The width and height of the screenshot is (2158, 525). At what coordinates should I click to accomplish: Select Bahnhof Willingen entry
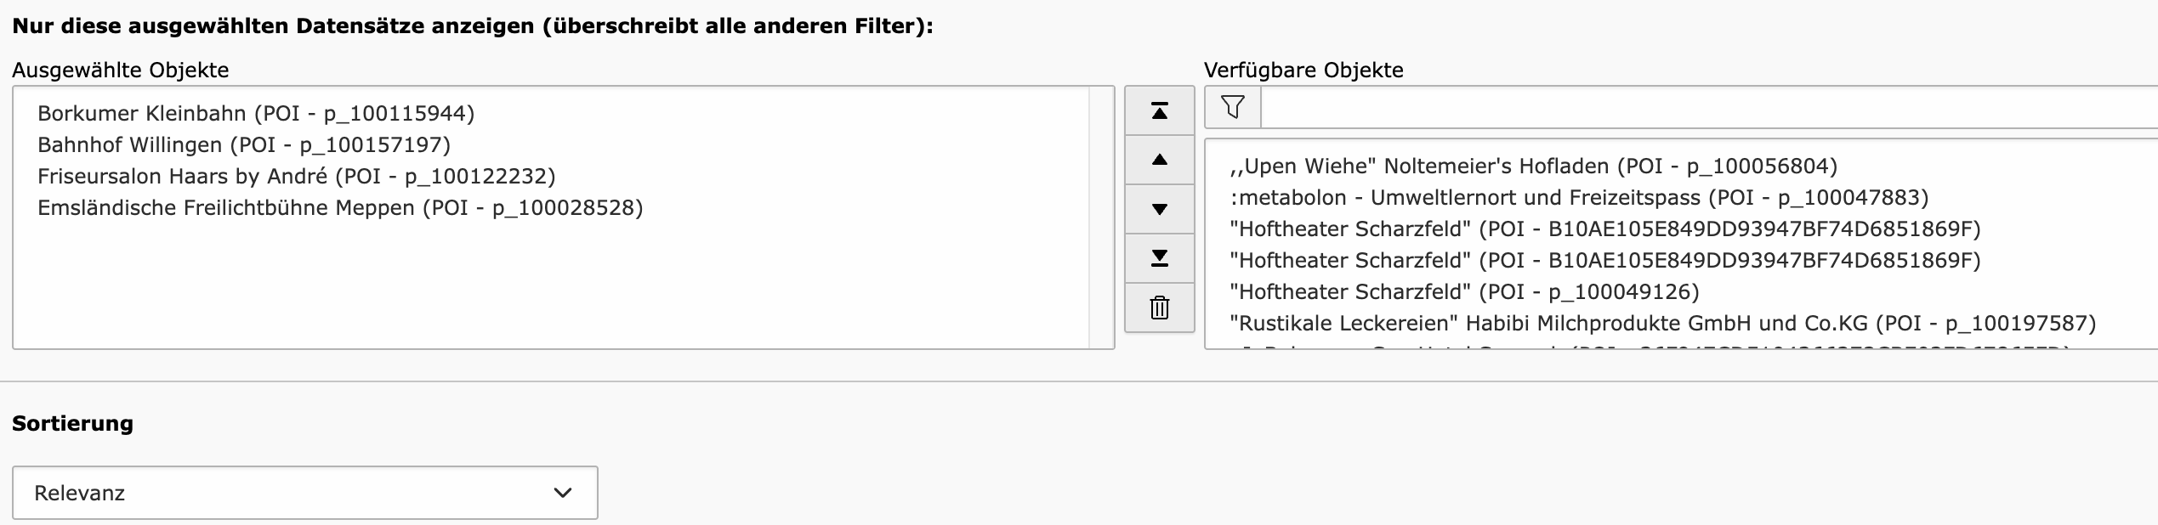tap(243, 144)
